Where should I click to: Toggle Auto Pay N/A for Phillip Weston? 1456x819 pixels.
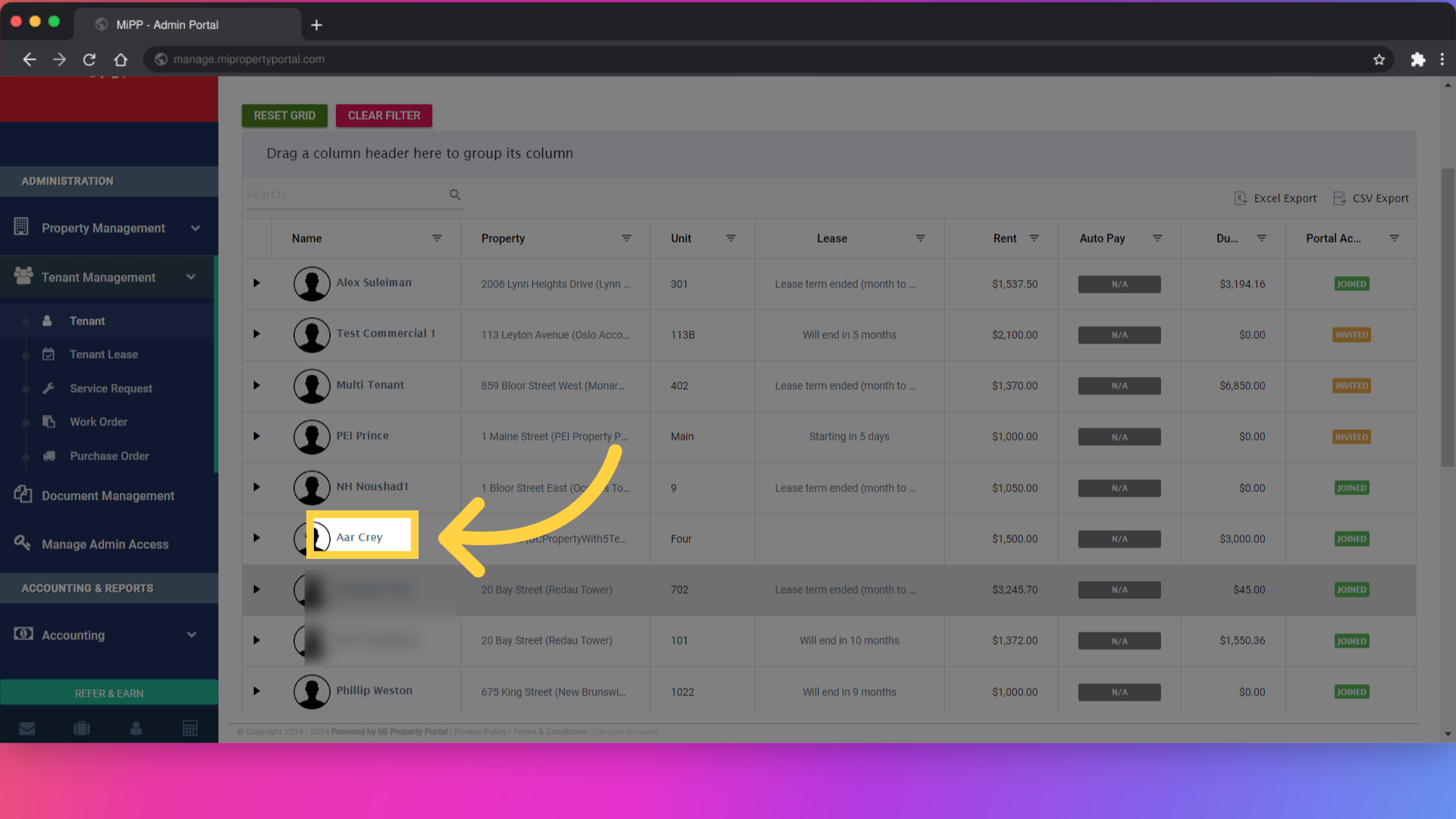(1119, 692)
